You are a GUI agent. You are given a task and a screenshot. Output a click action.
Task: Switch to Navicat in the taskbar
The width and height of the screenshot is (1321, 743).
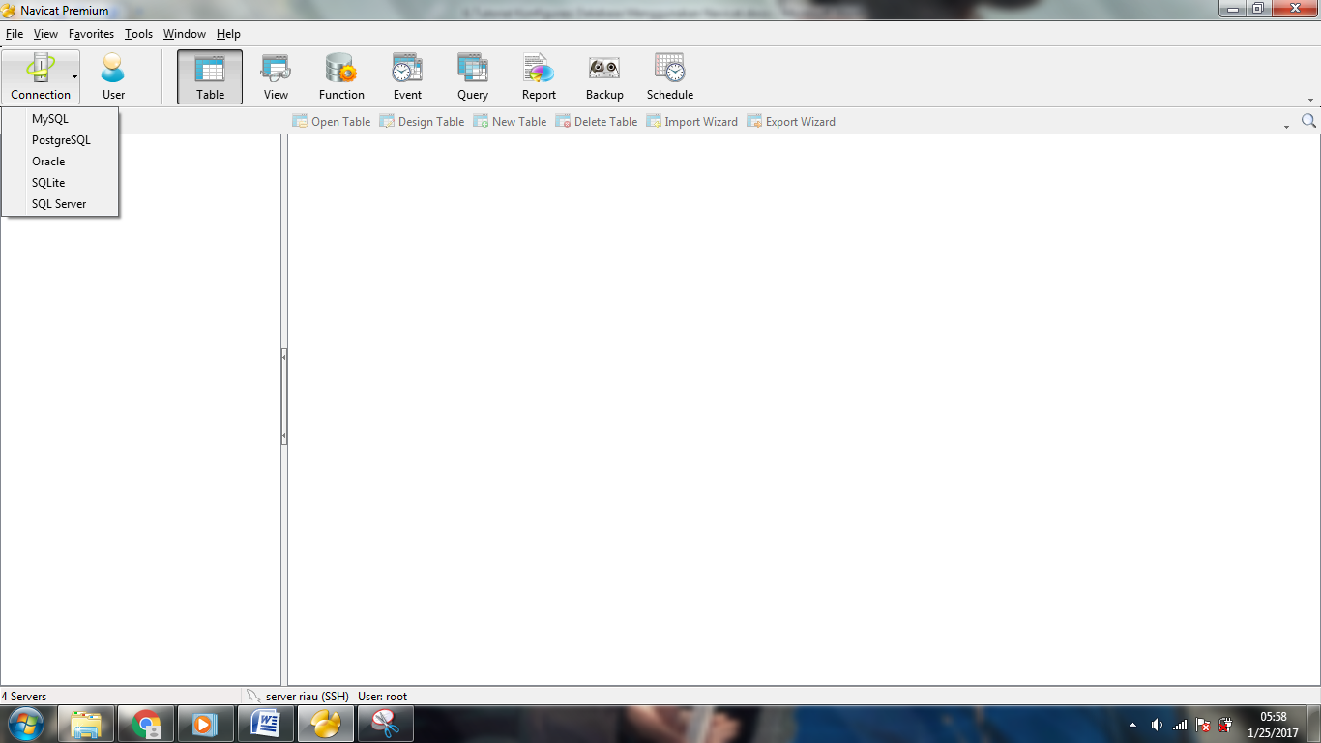click(326, 724)
